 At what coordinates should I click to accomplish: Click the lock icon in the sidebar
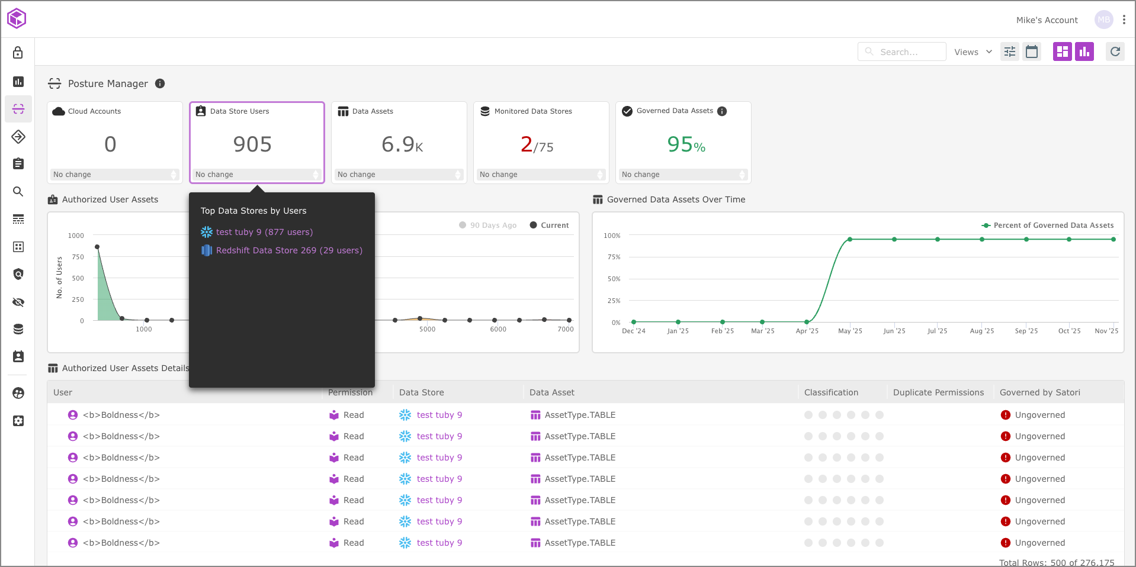point(18,53)
